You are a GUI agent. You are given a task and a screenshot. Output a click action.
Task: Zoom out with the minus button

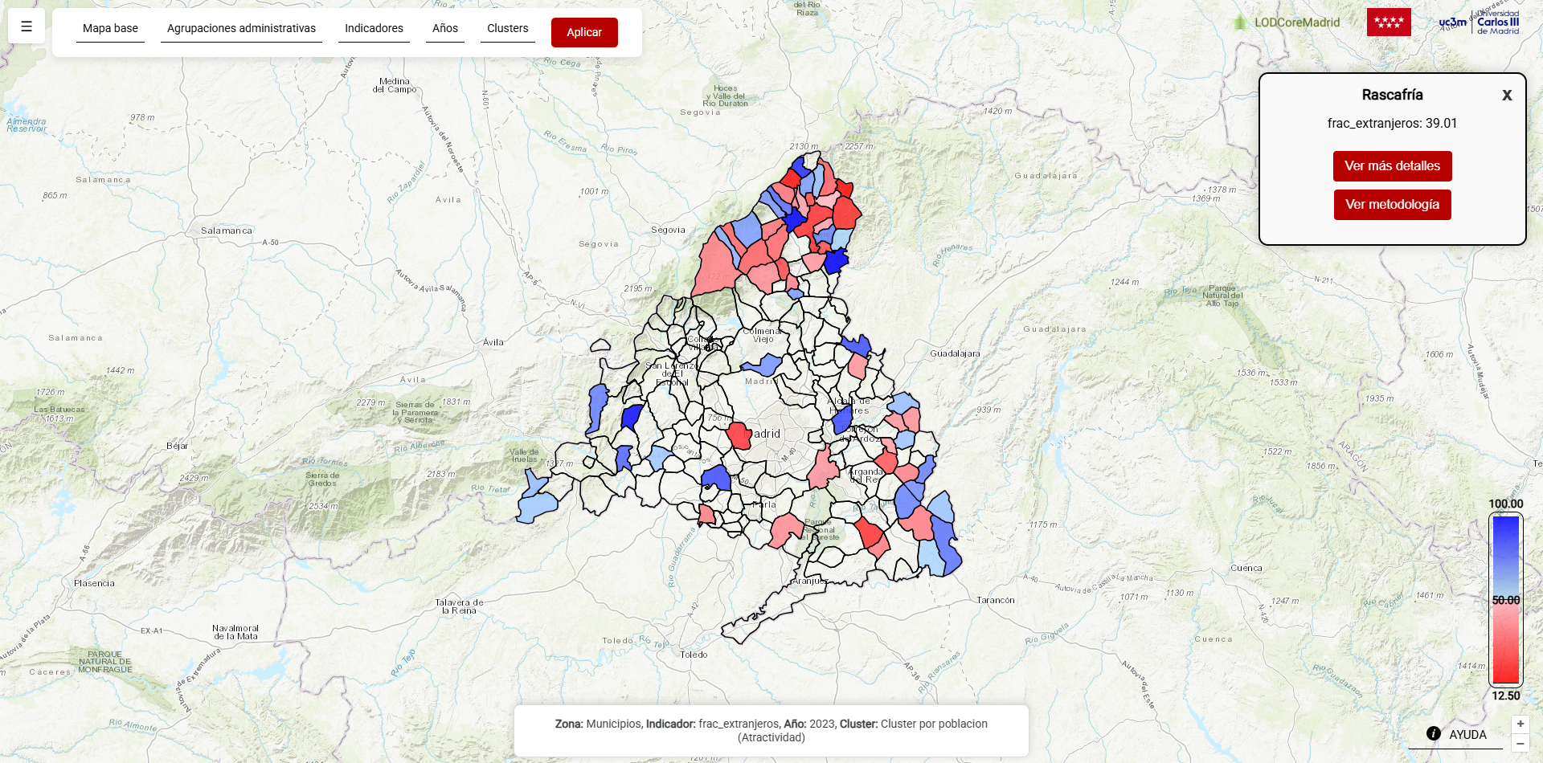click(1520, 743)
